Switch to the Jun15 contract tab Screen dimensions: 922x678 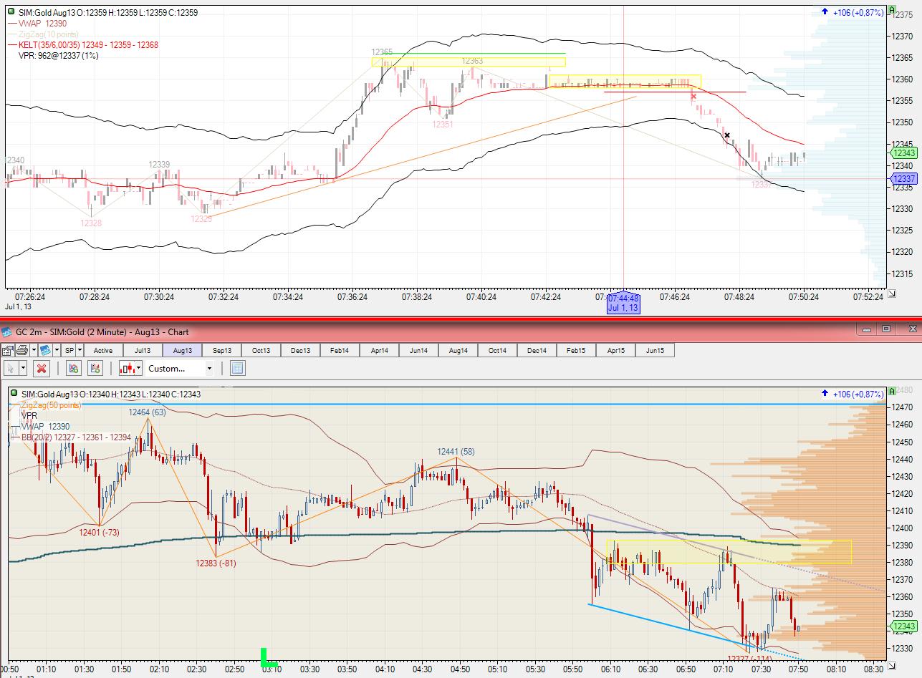(x=655, y=350)
